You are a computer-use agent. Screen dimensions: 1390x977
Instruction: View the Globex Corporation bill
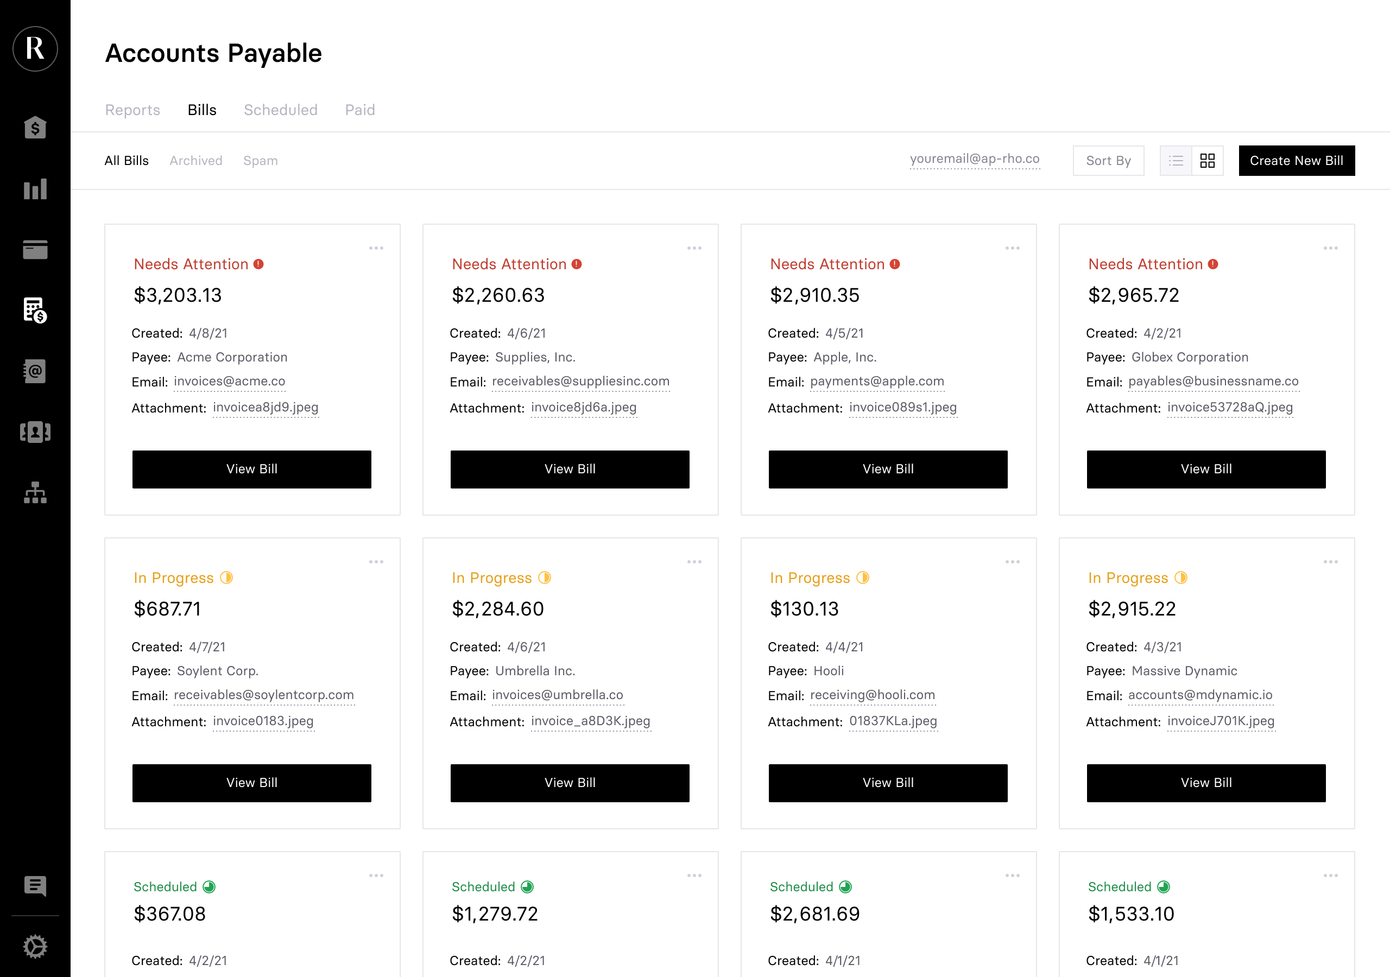[x=1205, y=469]
